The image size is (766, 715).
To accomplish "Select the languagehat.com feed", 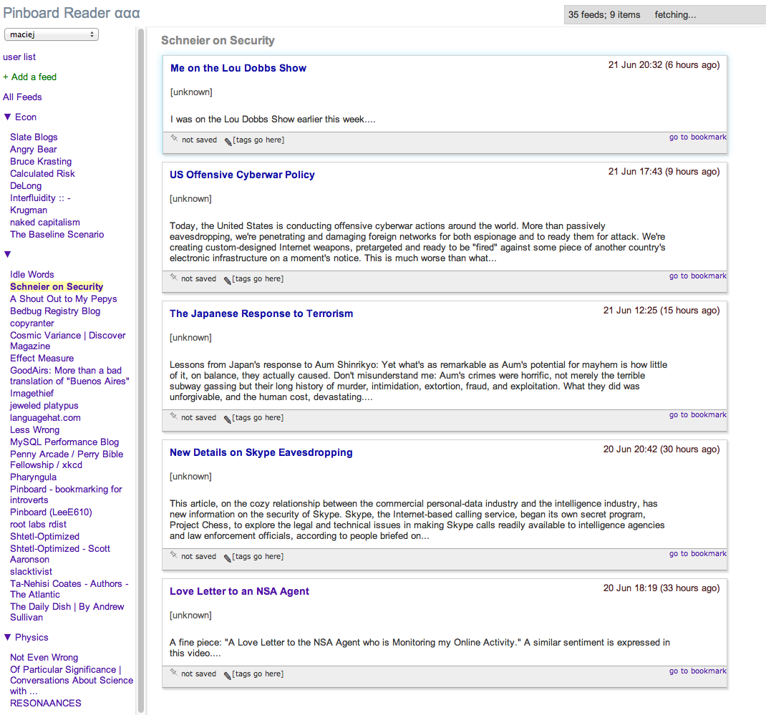I will [45, 417].
